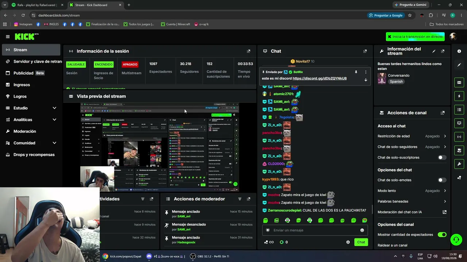Toggle the chat widget in the right rail
The width and height of the screenshot is (467, 262).
(x=459, y=123)
